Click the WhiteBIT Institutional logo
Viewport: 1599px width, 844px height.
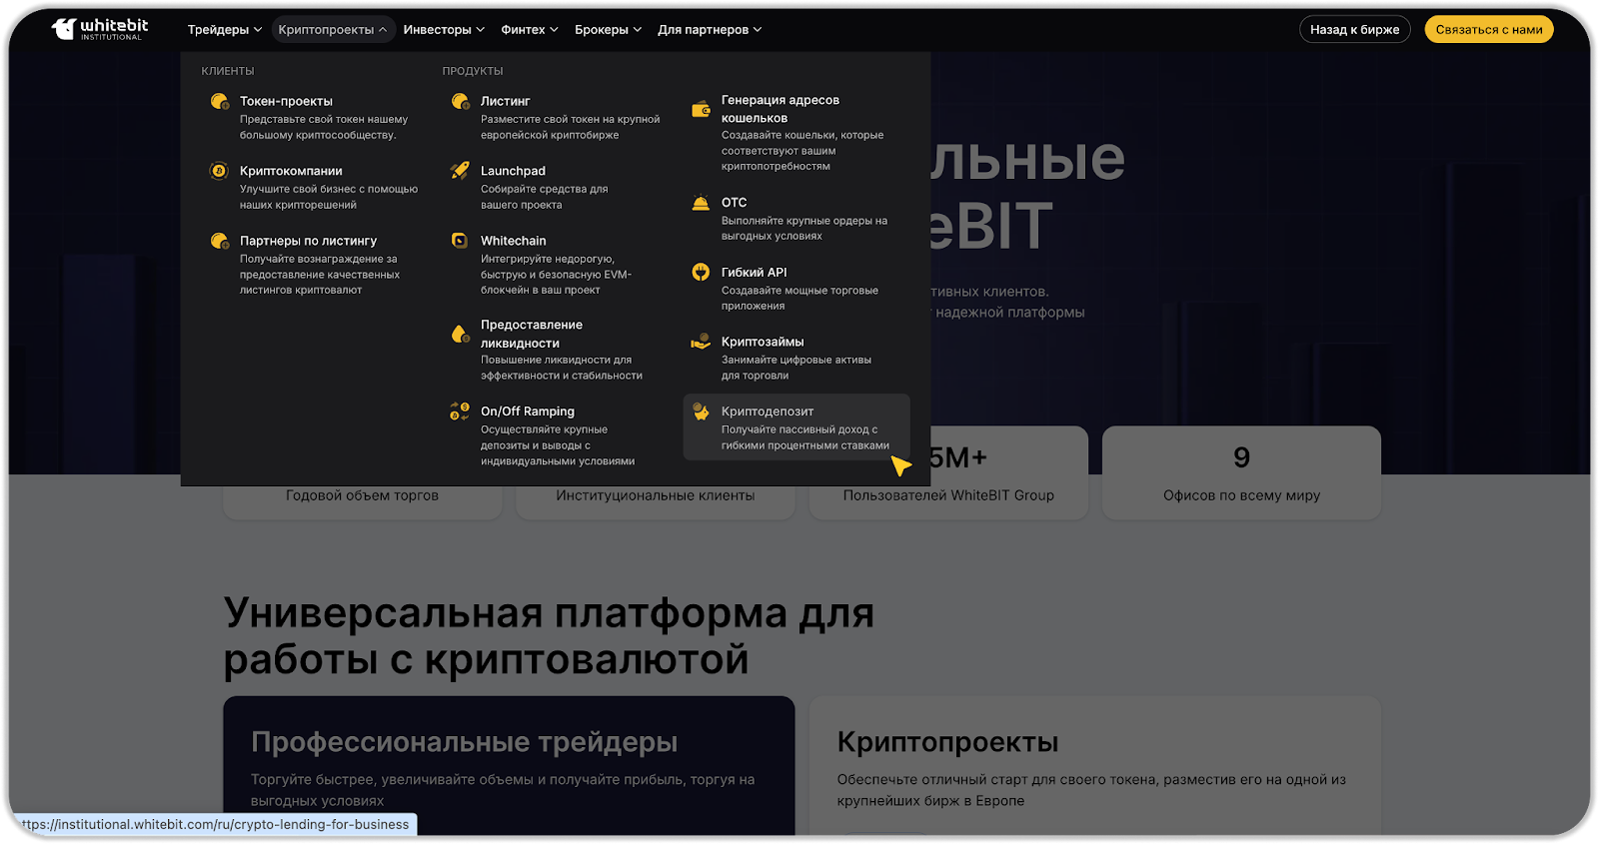100,29
